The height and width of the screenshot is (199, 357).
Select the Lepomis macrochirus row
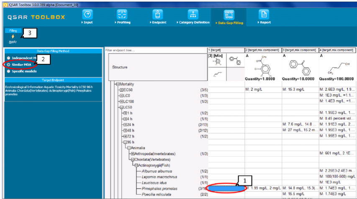pyautogui.click(x=159, y=177)
